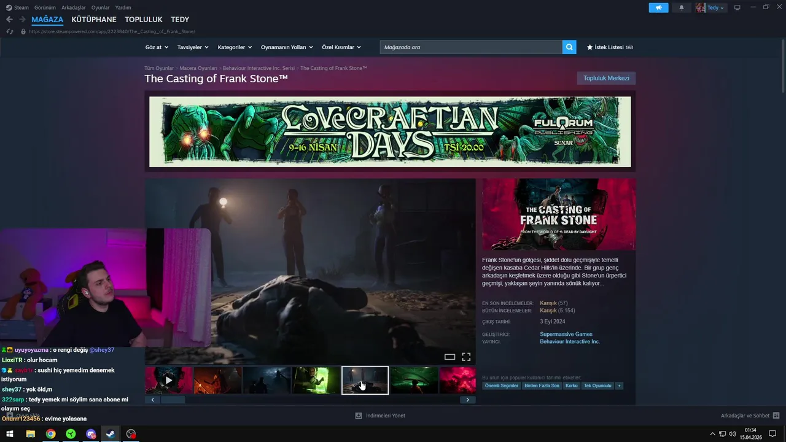
Task: Click the İstek Listesi star icon
Action: click(x=590, y=47)
